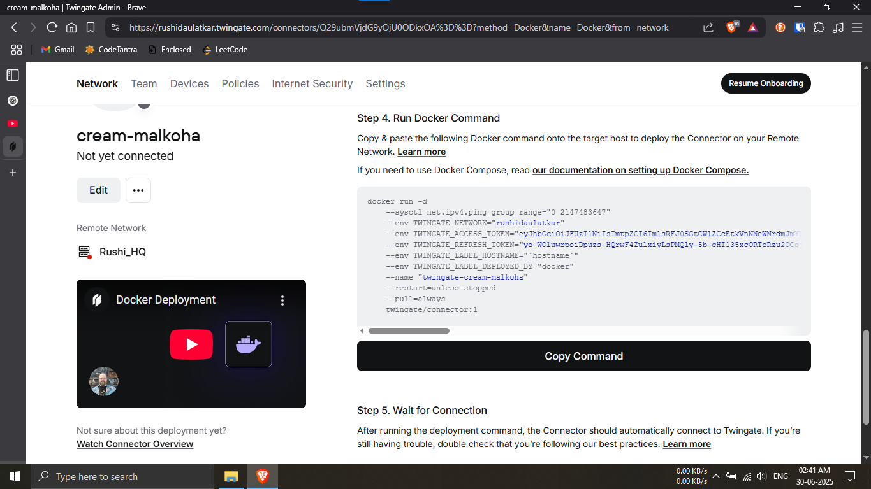Switch to the Policies tab
871x489 pixels.
point(240,84)
